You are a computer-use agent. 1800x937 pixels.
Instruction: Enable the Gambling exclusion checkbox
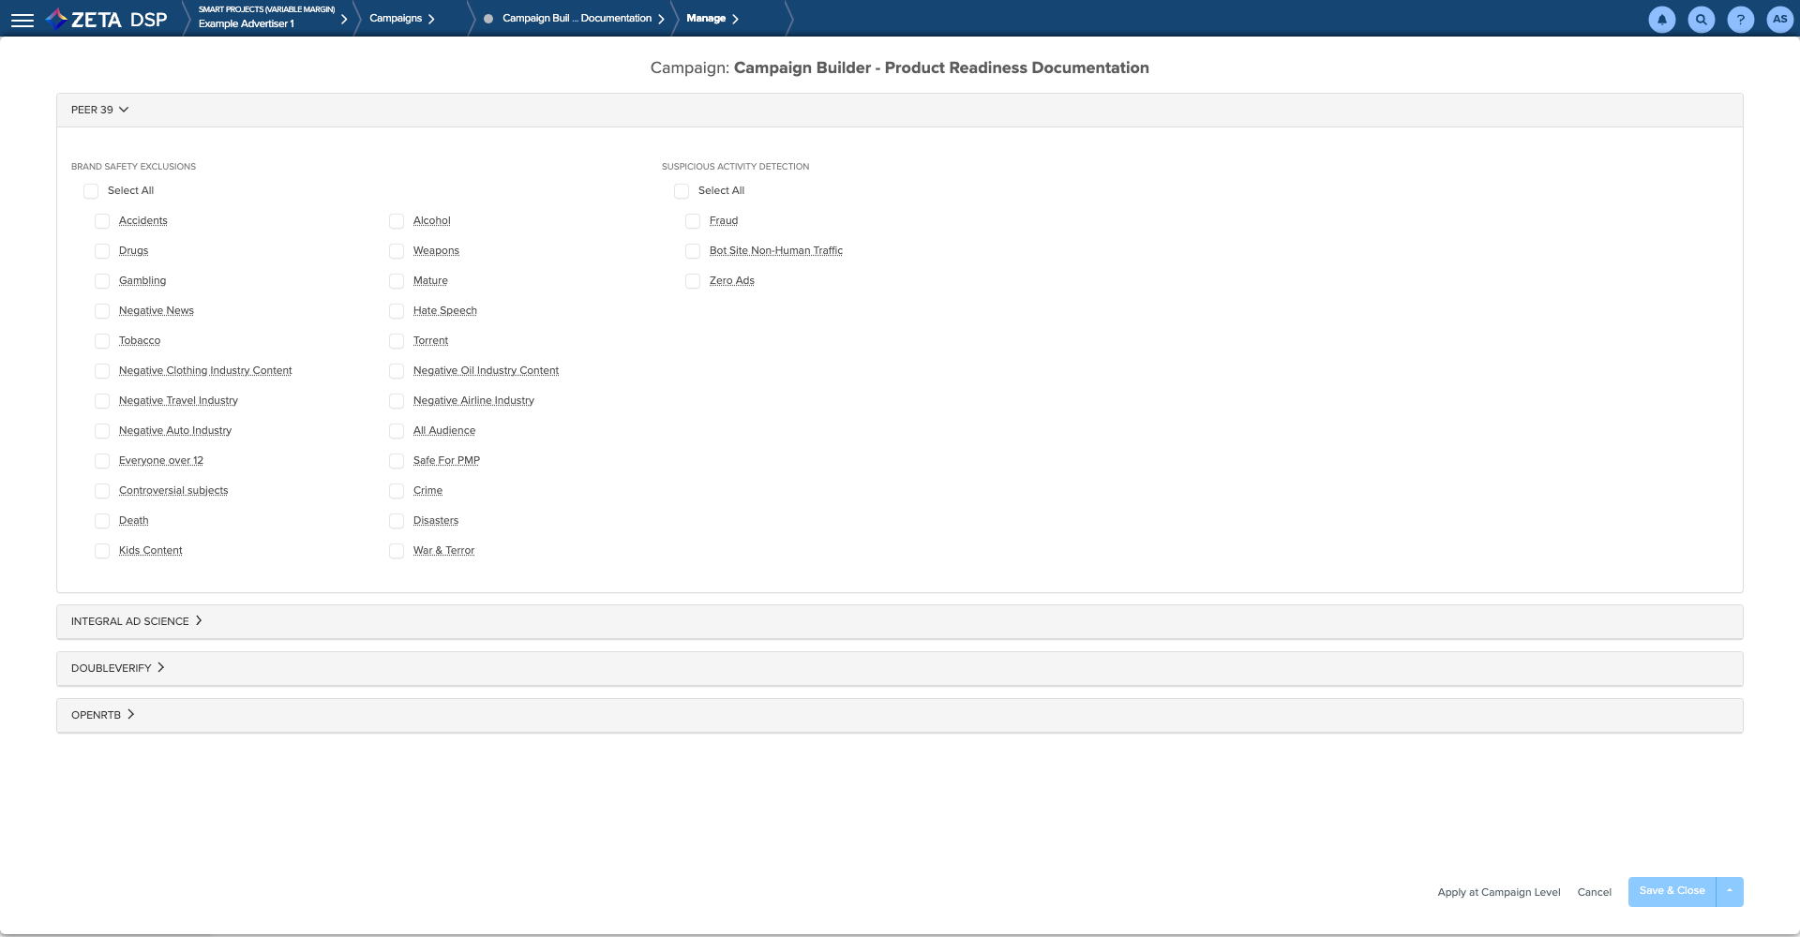click(x=102, y=281)
